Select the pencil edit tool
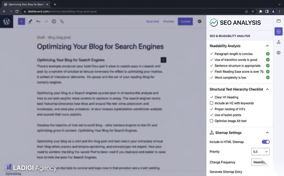 point(30,22)
